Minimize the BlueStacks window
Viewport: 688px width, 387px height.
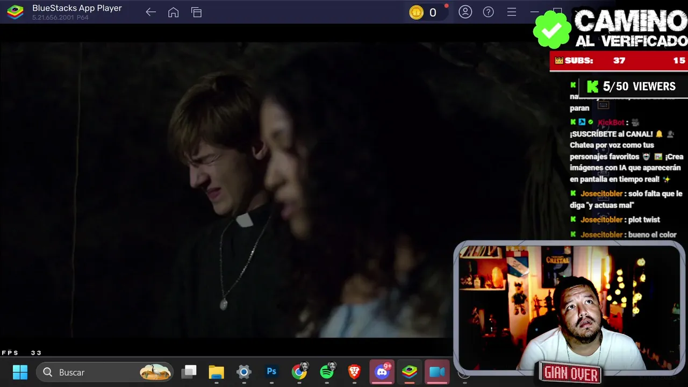point(534,12)
